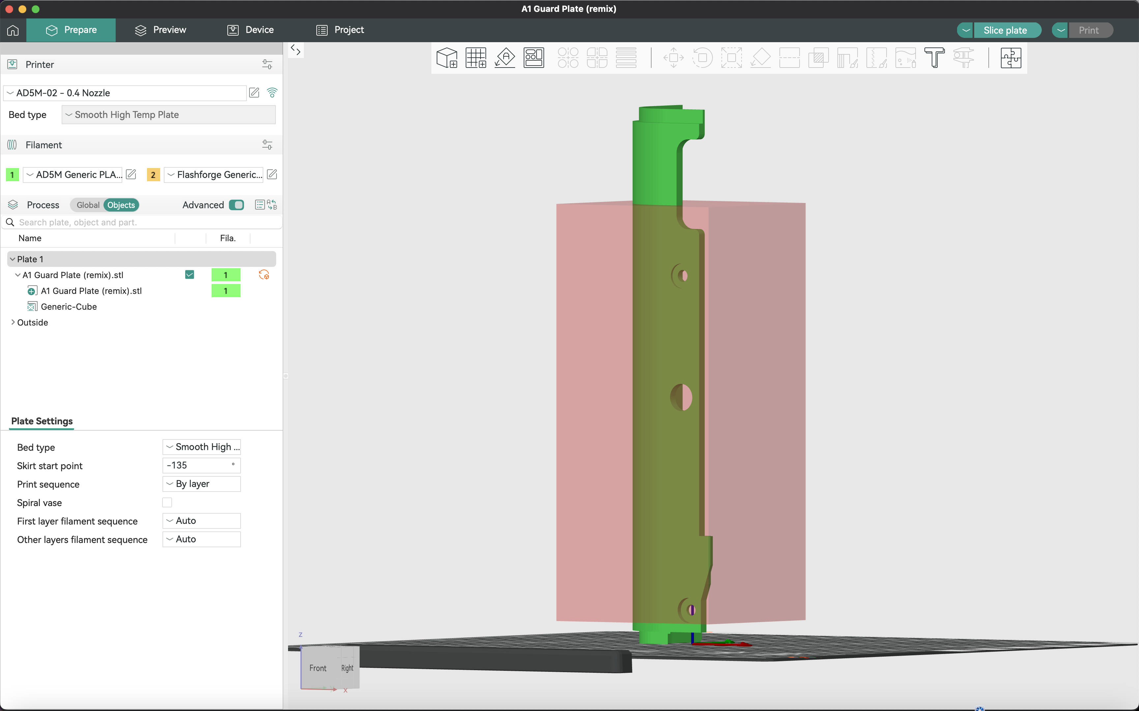This screenshot has width=1139, height=711.
Task: Switch to the Preview tab
Action: pyautogui.click(x=161, y=30)
